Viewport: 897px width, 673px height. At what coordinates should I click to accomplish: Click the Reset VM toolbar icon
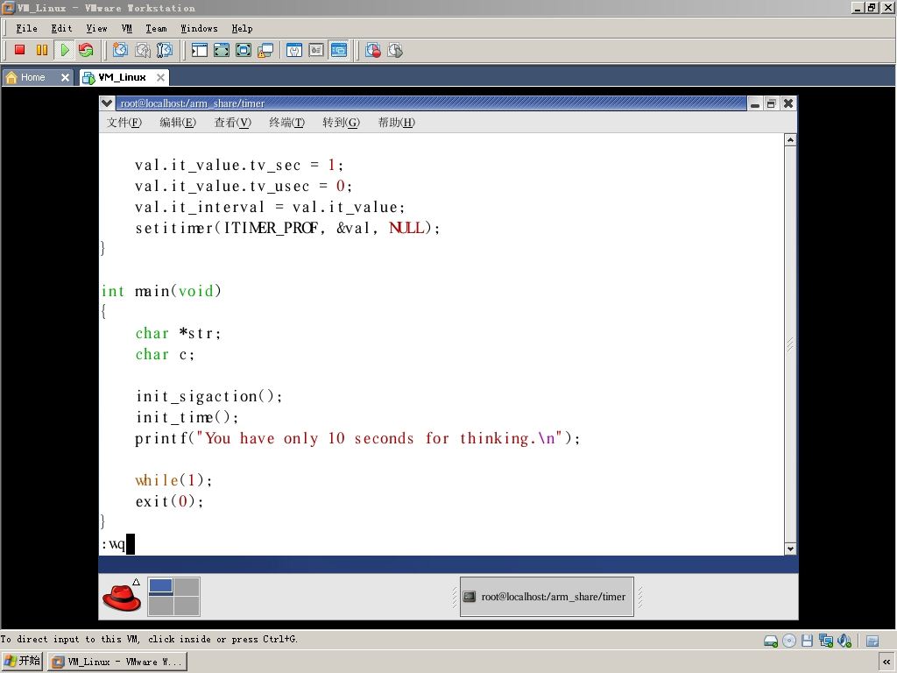(87, 50)
